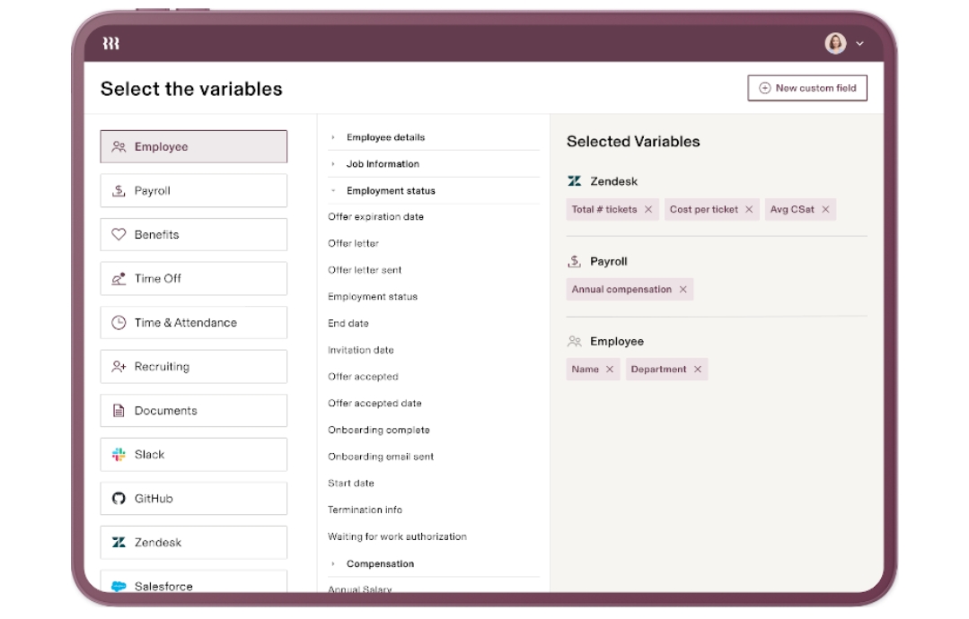The height and width of the screenshot is (619, 969).
Task: Click the Documents file icon
Action: coord(119,411)
